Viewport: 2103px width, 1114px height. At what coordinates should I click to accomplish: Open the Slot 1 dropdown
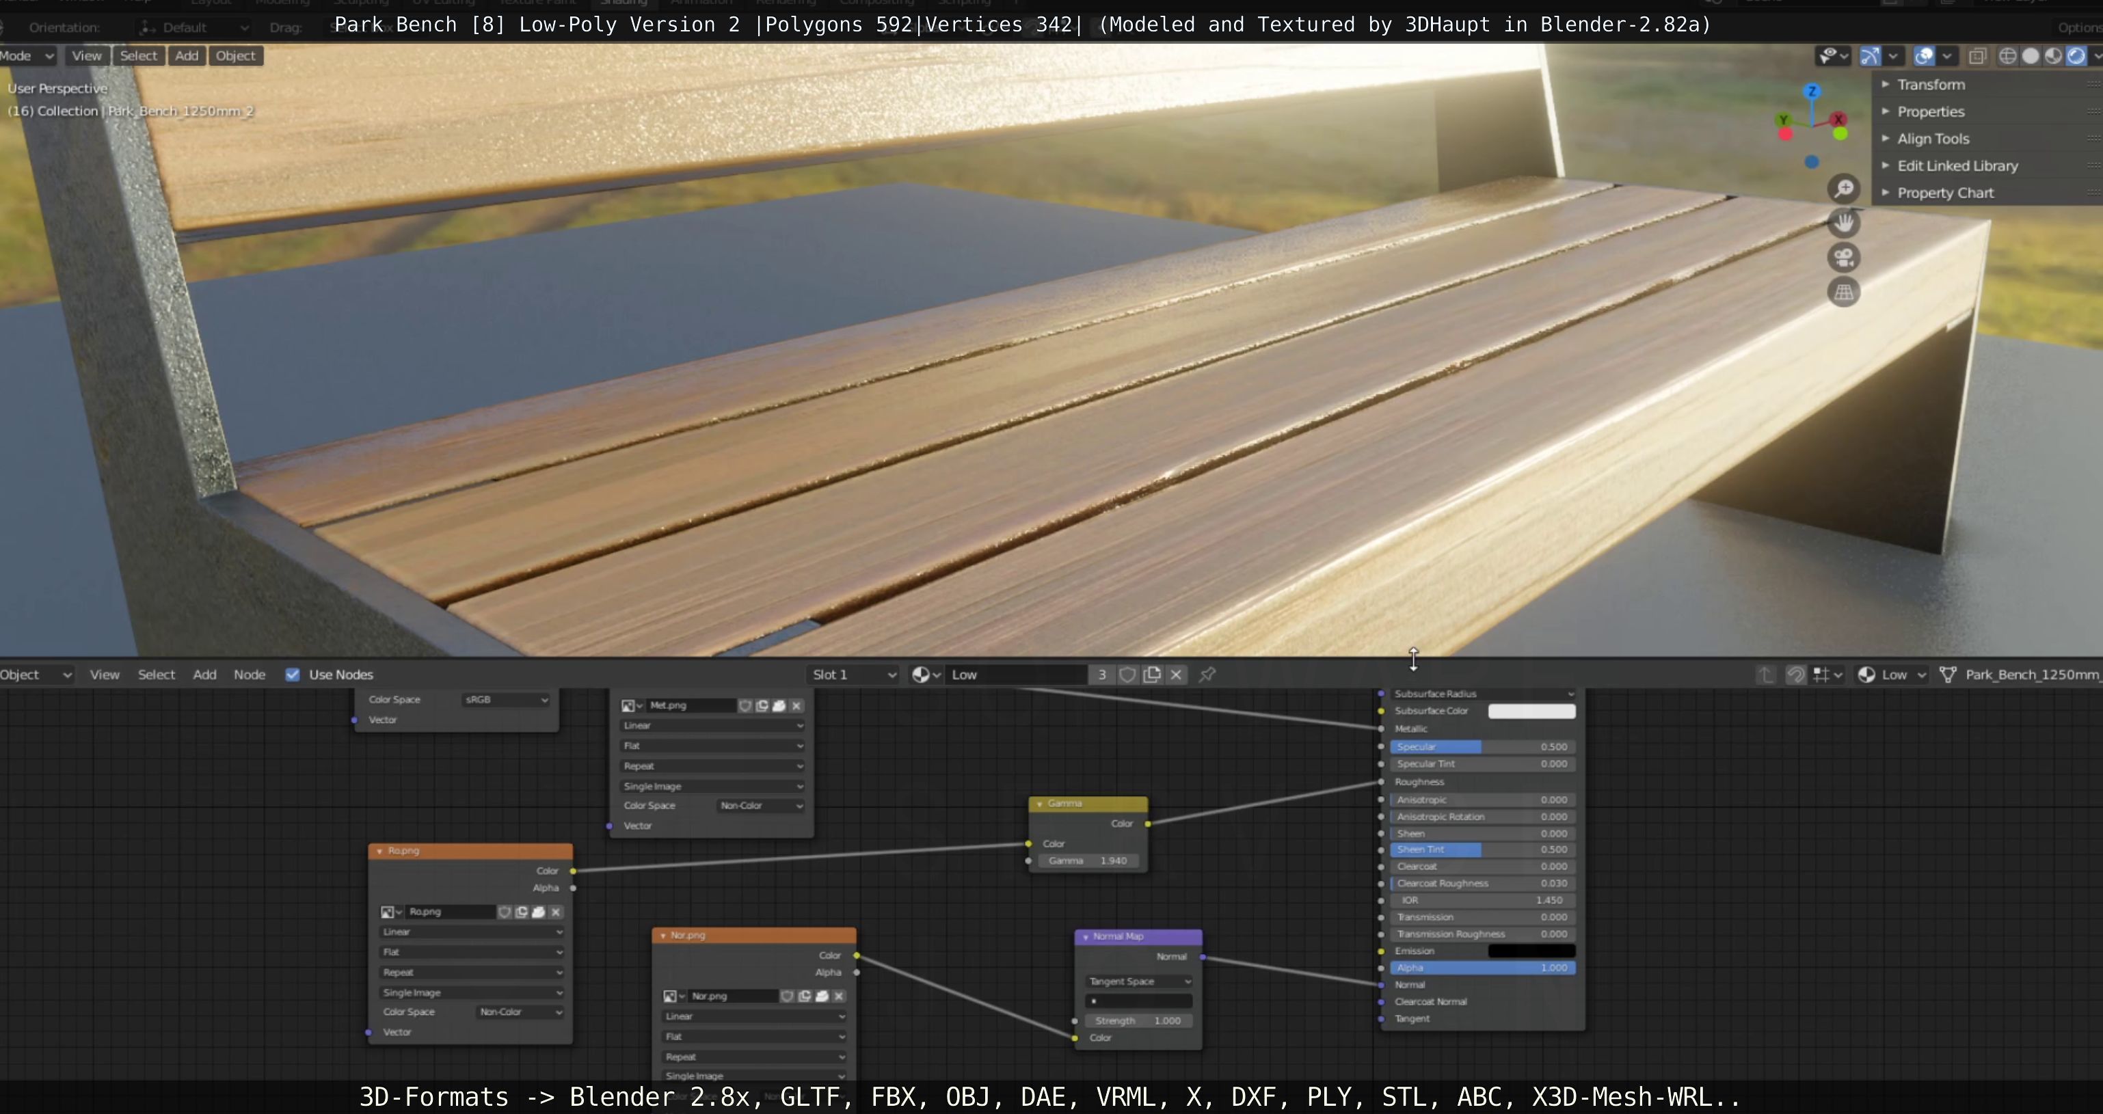coord(853,674)
